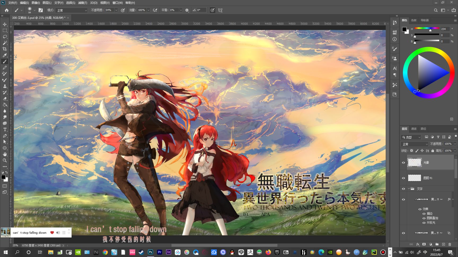Delete layer trash icon
458x257 pixels.
(x=450, y=244)
